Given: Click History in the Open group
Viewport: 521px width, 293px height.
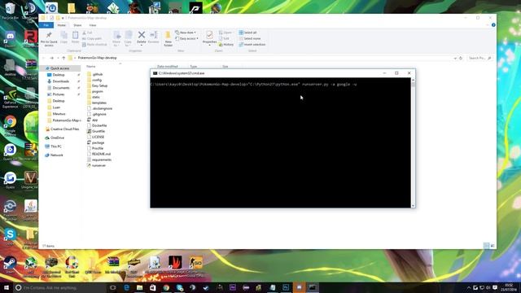Looking at the screenshot, I should pos(226,45).
